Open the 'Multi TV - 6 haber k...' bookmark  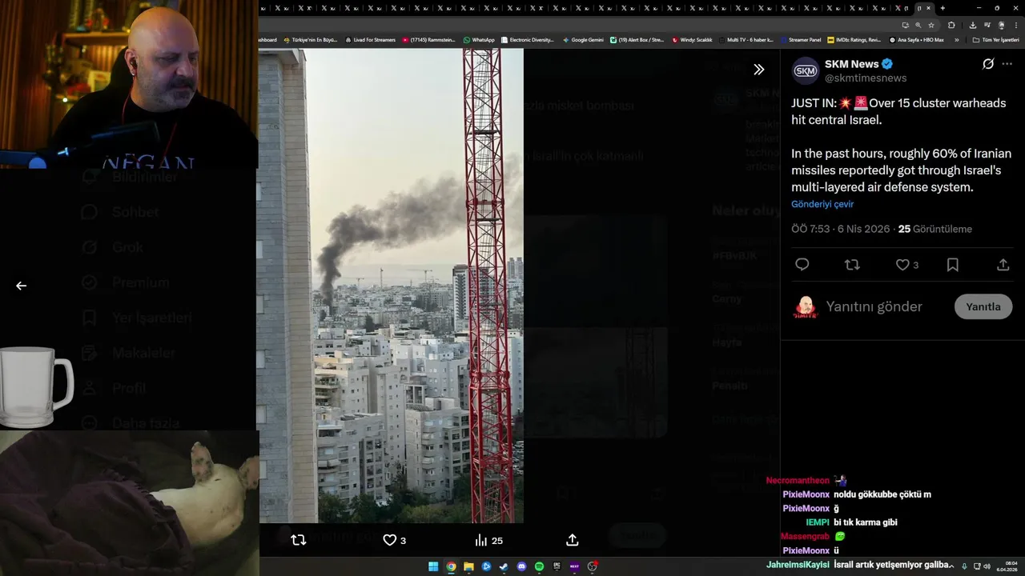click(746, 39)
